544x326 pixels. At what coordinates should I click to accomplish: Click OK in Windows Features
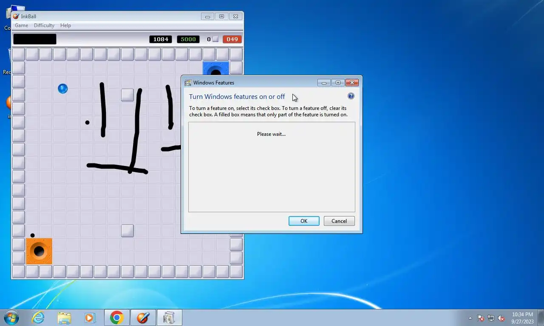[x=304, y=221]
